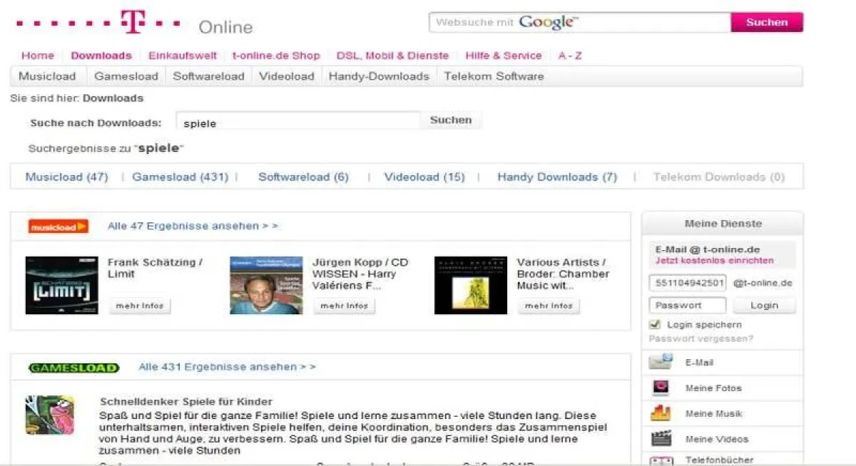Viewport: 856px width, 466px height.
Task: Open the Softwareload navigation tab
Action: [x=208, y=76]
